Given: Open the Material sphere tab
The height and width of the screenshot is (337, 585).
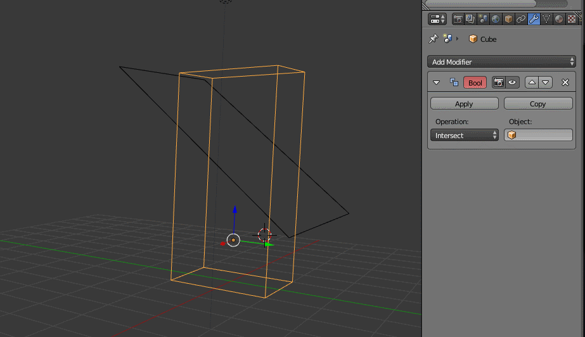Looking at the screenshot, I should (559, 19).
